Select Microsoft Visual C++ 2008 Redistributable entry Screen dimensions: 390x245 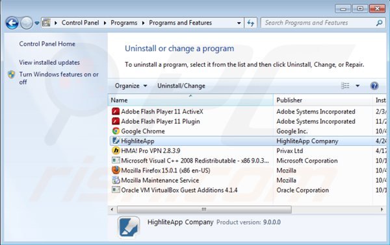[x=195, y=161]
